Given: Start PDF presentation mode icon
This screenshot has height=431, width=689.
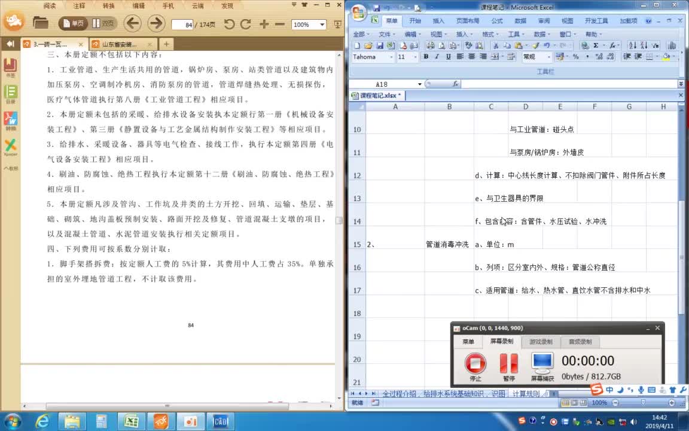Looking at the screenshot, I should [x=337, y=24].
